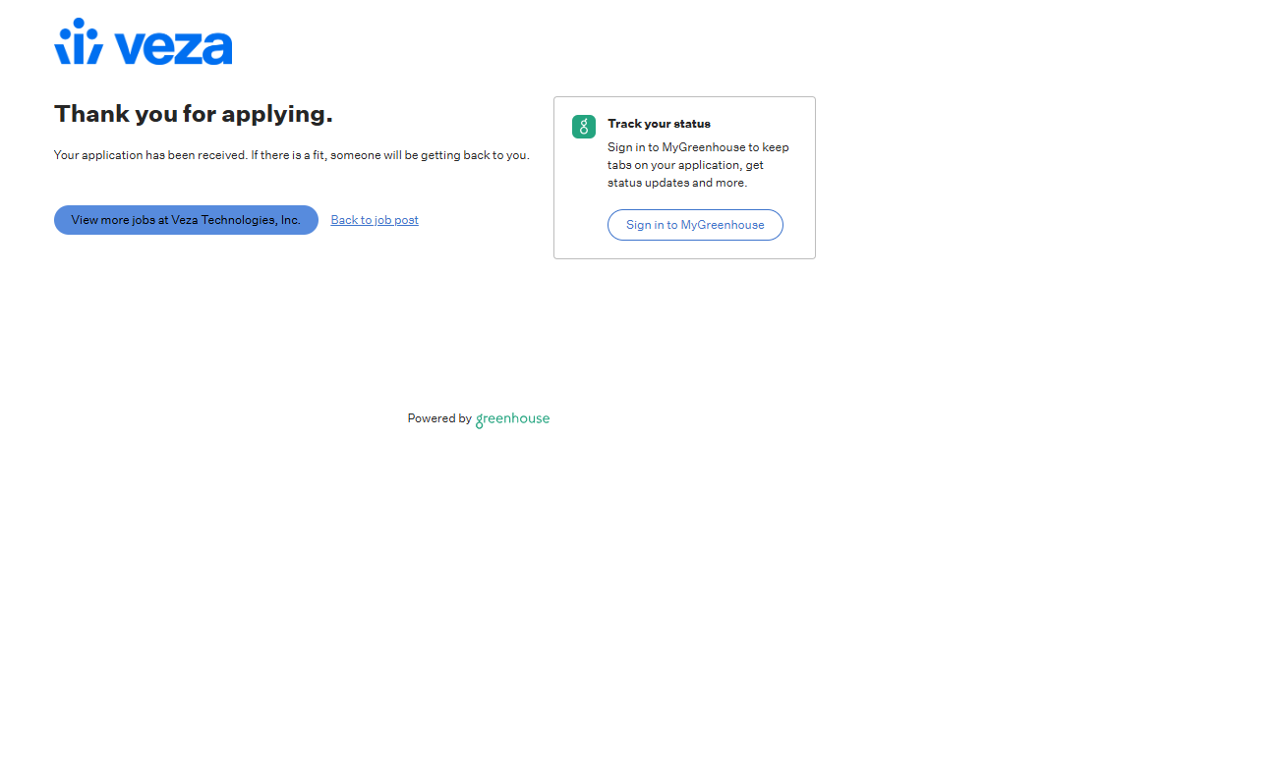1275x771 pixels.
Task: Click the "If there is a fit" sentence
Action: tap(390, 155)
